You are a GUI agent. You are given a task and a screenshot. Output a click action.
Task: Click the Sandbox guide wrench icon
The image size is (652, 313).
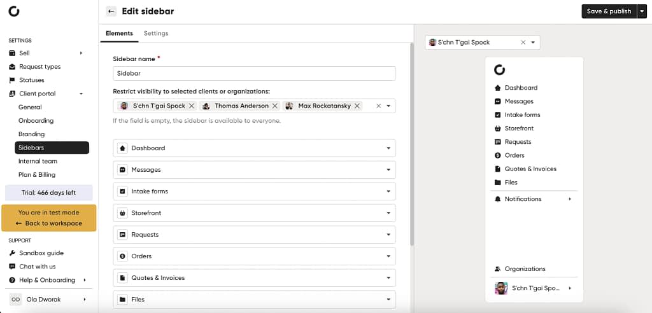12,253
